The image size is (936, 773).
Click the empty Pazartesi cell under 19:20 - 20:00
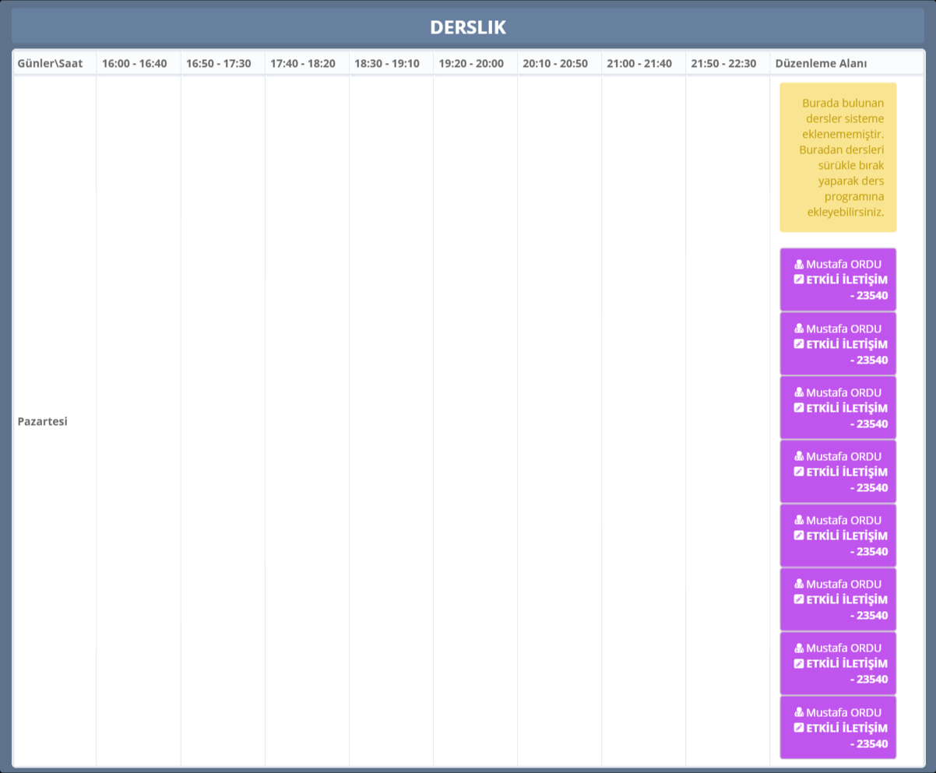[x=475, y=421]
